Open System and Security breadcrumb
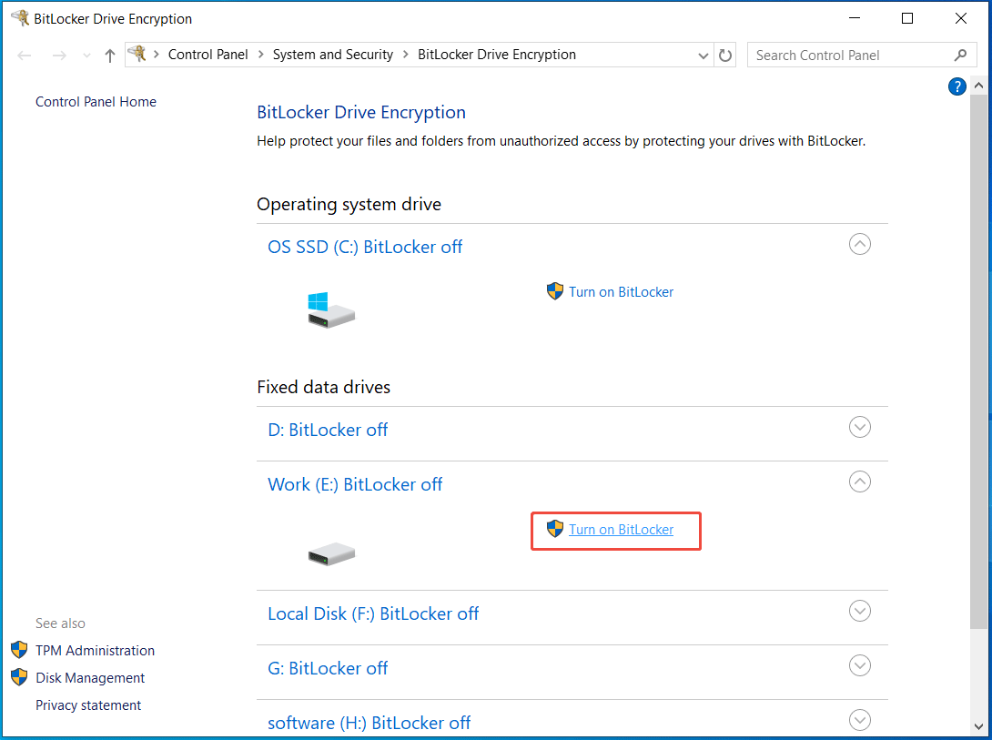992x740 pixels. [333, 55]
